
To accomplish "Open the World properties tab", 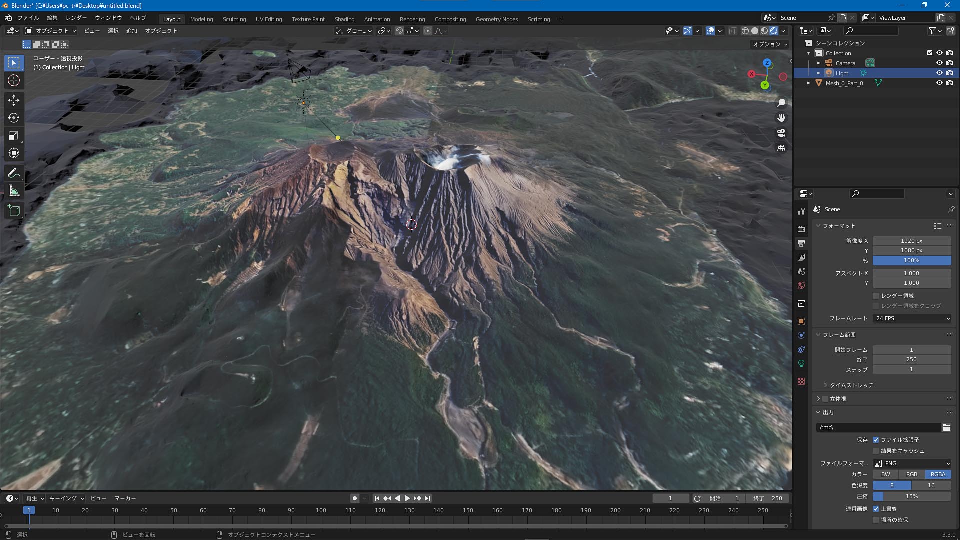I will click(801, 285).
